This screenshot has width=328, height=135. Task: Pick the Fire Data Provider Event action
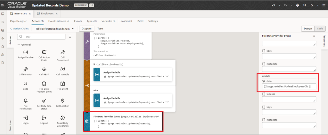[x=44, y=84]
